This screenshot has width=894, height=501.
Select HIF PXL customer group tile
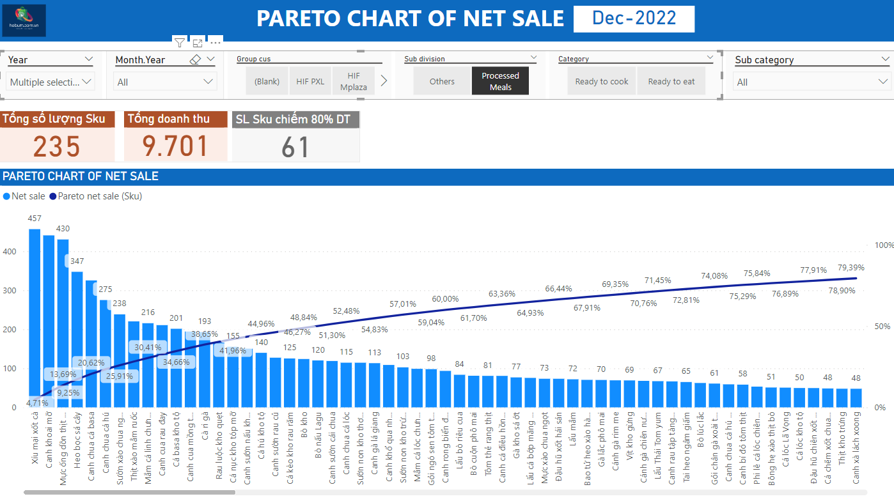(x=310, y=81)
